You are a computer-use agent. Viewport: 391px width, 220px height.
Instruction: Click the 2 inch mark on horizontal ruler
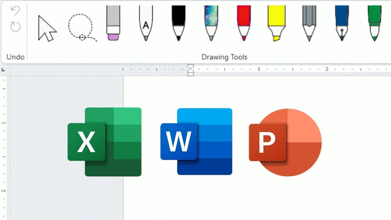coord(327,69)
